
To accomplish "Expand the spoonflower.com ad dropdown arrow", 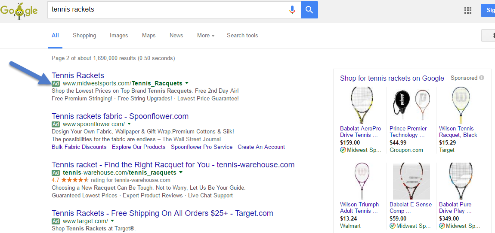I will [x=129, y=124].
